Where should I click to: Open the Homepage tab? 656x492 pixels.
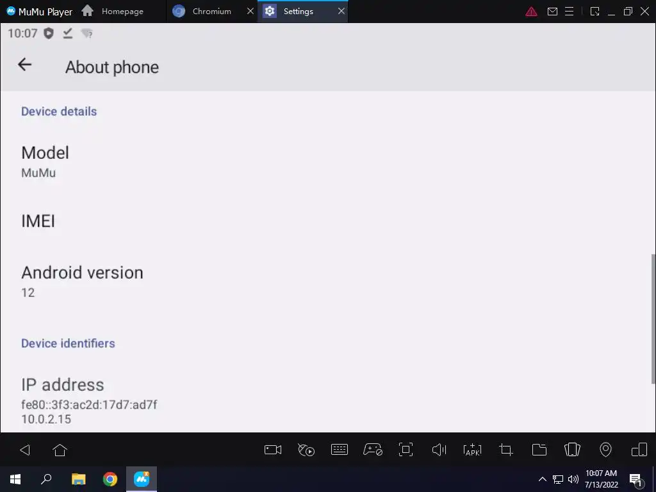point(113,12)
